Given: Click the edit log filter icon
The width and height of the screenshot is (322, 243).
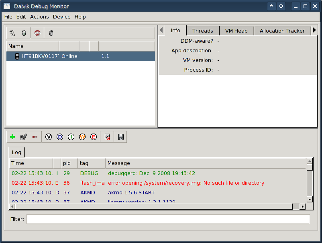Looking at the screenshot, I should pos(24,137).
